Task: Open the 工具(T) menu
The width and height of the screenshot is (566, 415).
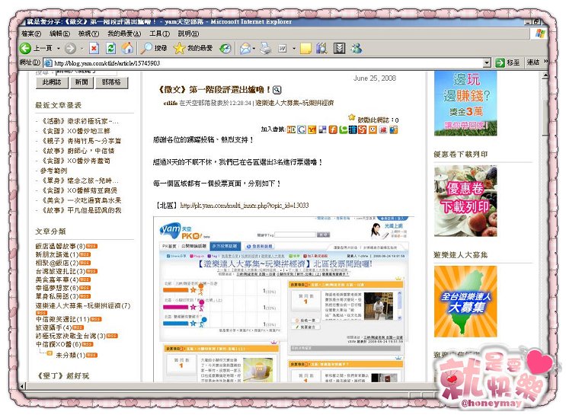Action: [x=159, y=34]
